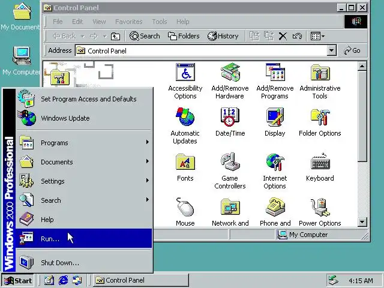The height and width of the screenshot is (288, 384).
Task: Click the scrollbar down arrow
Action: [x=362, y=222]
